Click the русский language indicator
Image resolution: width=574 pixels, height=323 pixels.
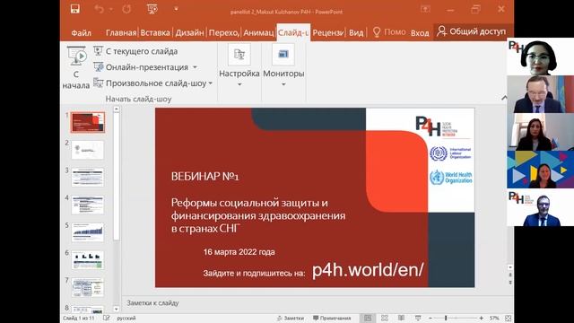pyautogui.click(x=126, y=319)
